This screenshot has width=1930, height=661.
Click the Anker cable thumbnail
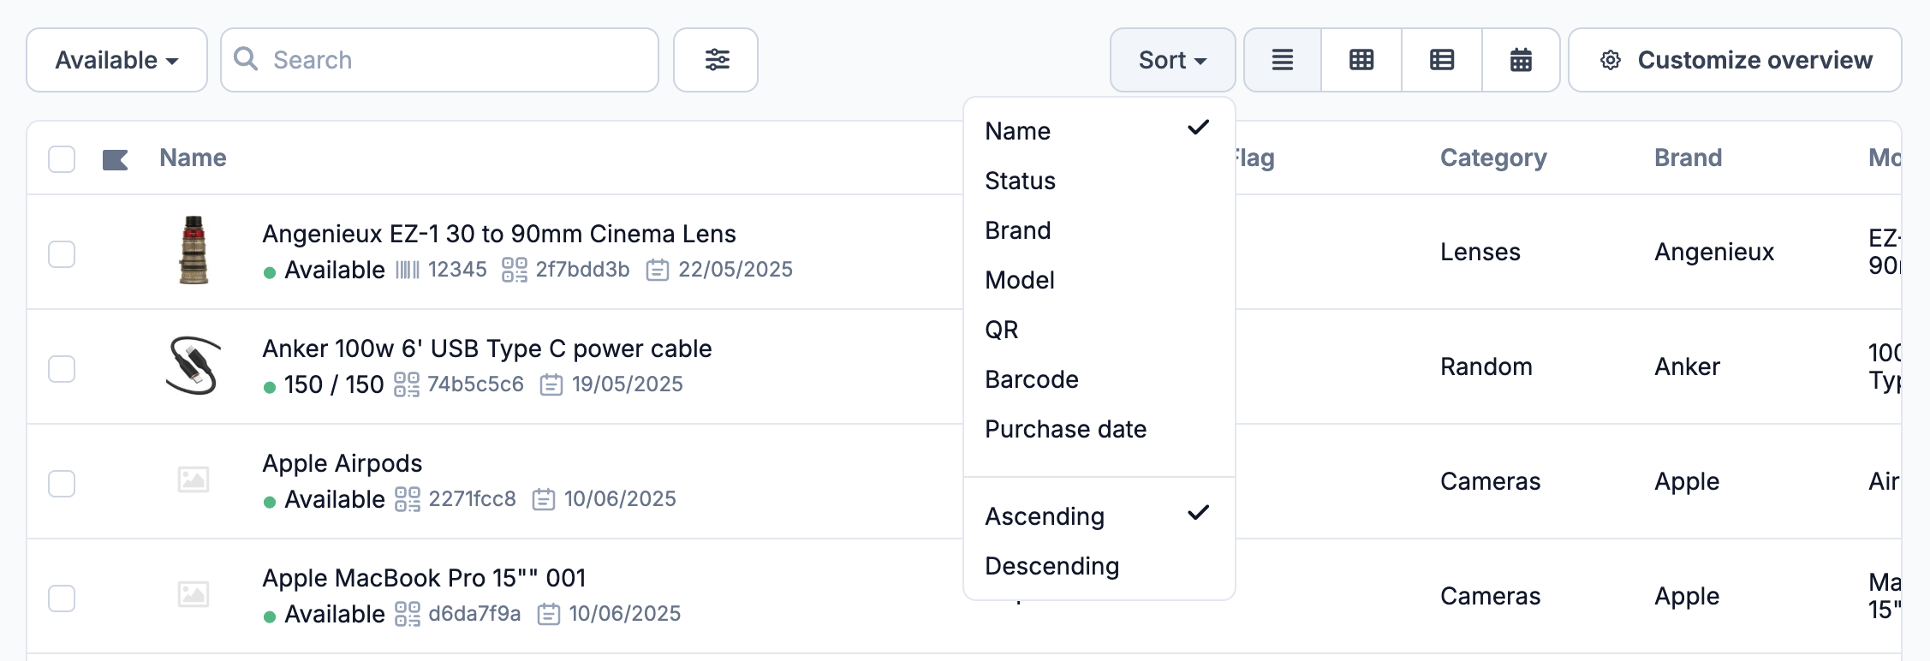(194, 366)
